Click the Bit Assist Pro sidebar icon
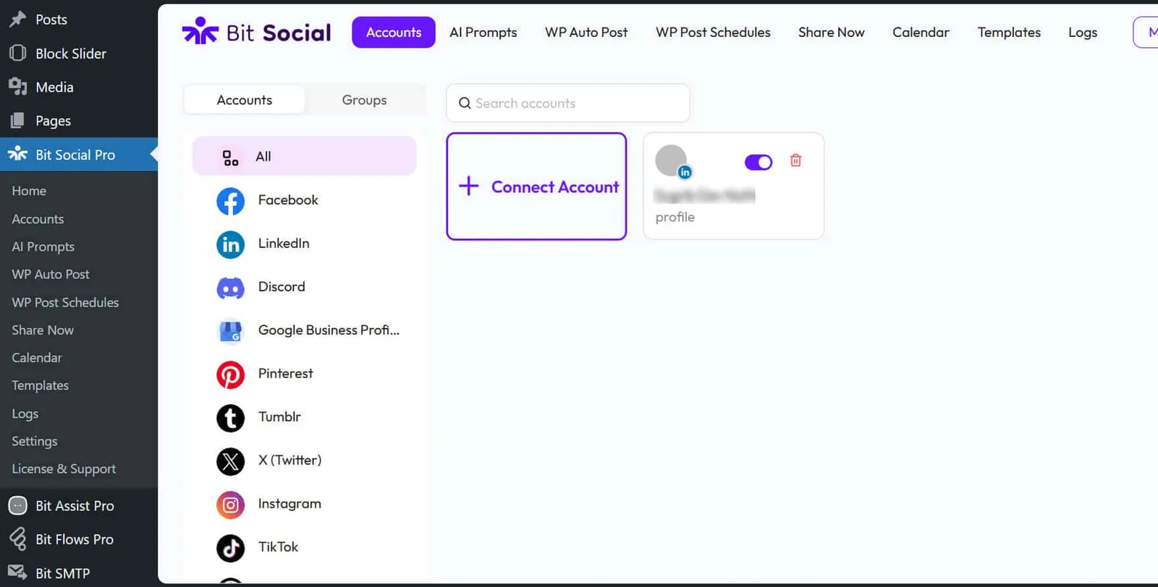Viewport: 1158px width, 587px height. point(17,505)
